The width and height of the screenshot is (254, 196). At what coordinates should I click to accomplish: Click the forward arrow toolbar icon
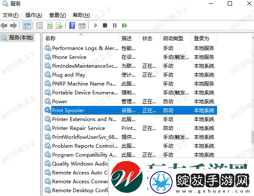(13, 25)
